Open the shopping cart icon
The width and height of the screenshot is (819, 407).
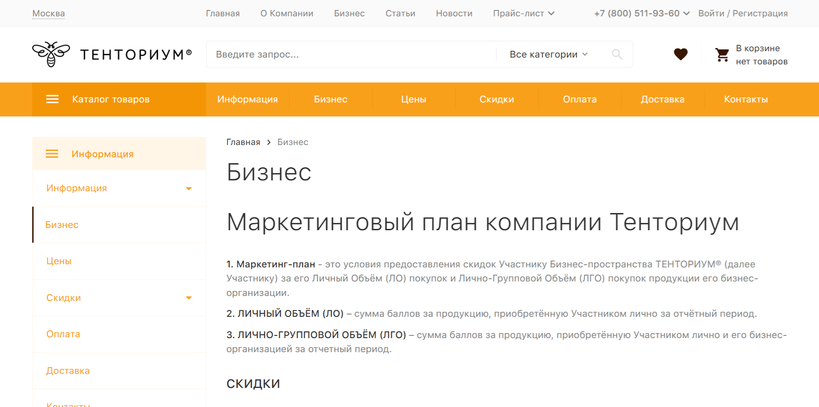tap(722, 55)
